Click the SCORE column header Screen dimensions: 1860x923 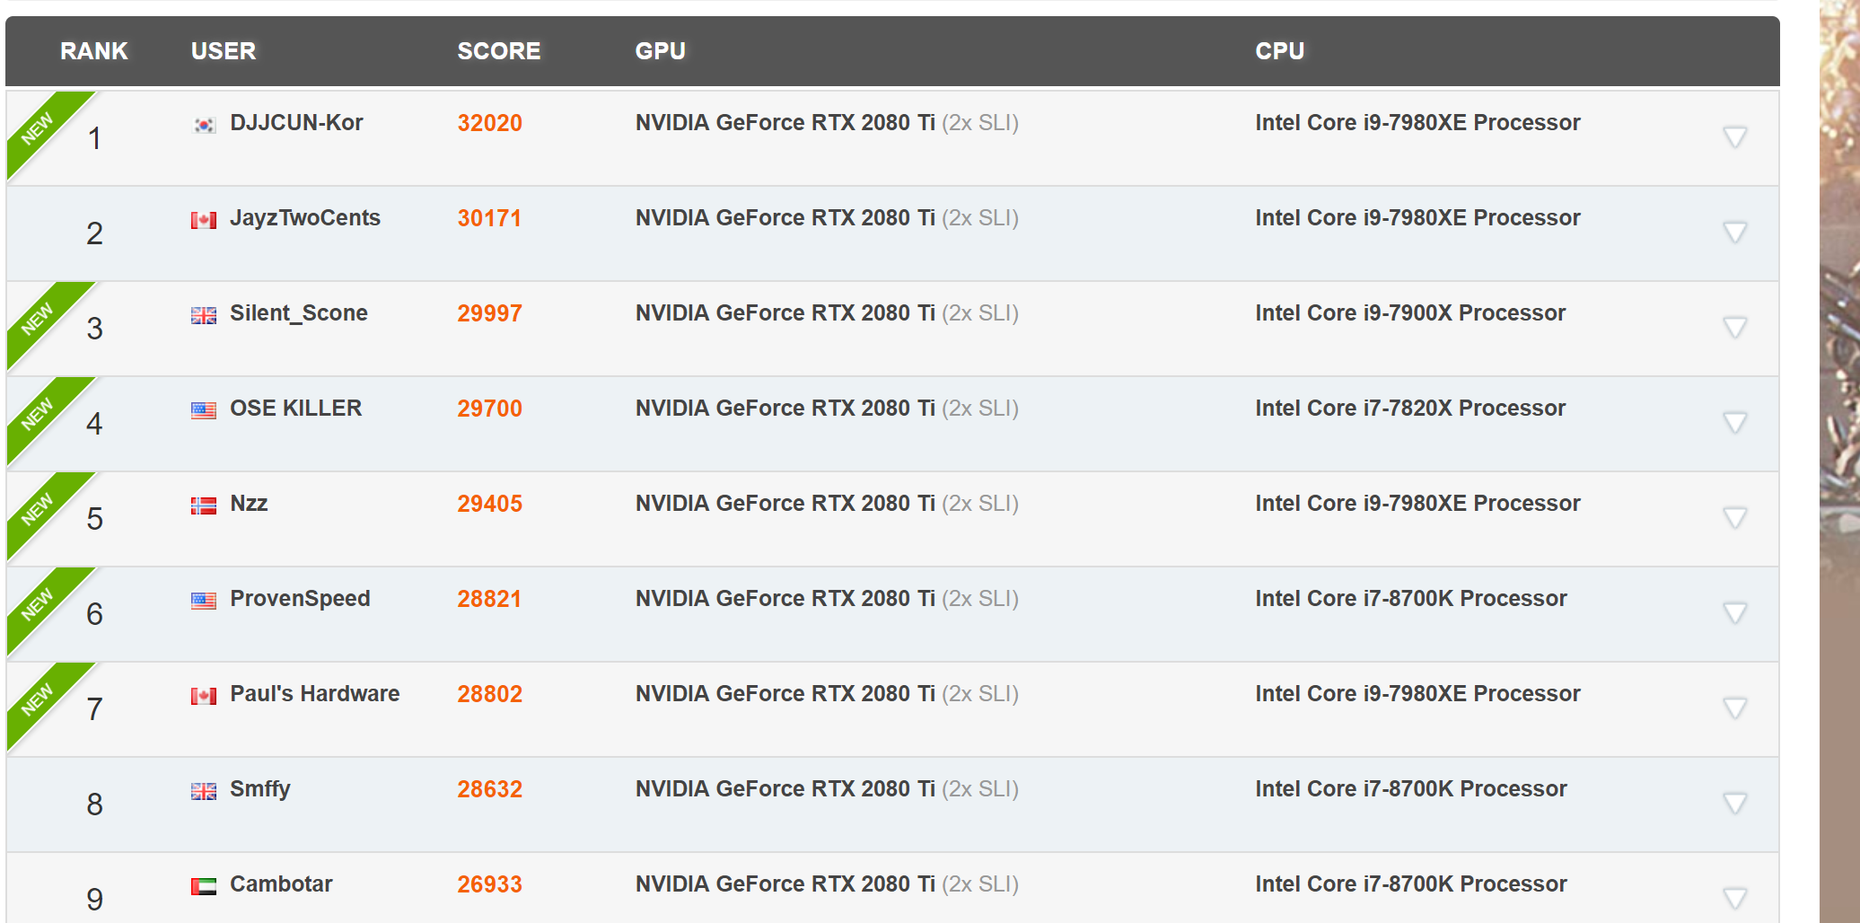(x=499, y=51)
